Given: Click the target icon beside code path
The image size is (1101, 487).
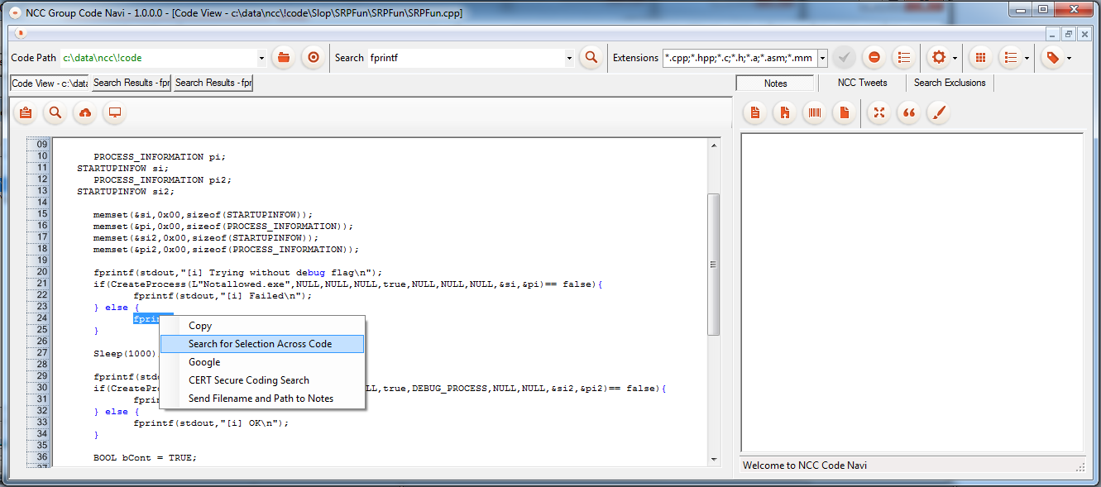Looking at the screenshot, I should [313, 58].
